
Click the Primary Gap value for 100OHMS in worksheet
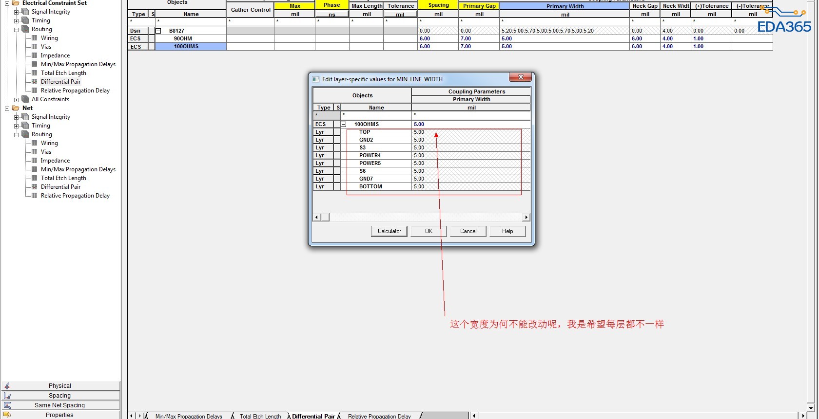click(x=479, y=47)
